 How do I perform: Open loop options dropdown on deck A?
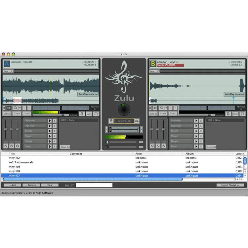(x=20, y=108)
